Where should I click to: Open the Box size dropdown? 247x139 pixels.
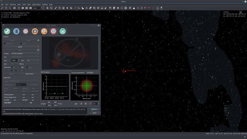(15, 64)
